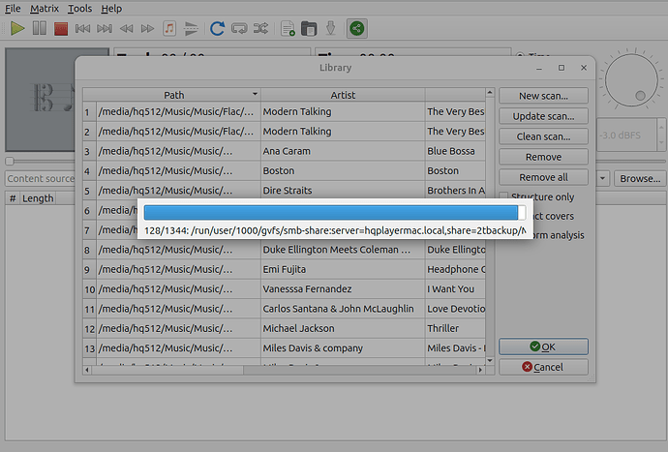Stop playback with the red stop button
This screenshot has height=452, width=668.
(x=61, y=29)
